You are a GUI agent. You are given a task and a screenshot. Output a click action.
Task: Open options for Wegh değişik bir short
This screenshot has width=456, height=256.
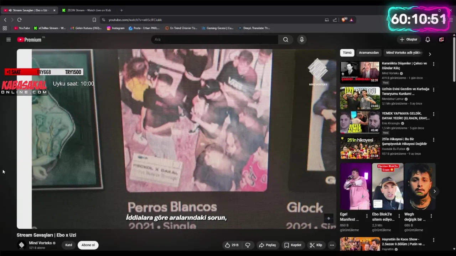coord(431,216)
